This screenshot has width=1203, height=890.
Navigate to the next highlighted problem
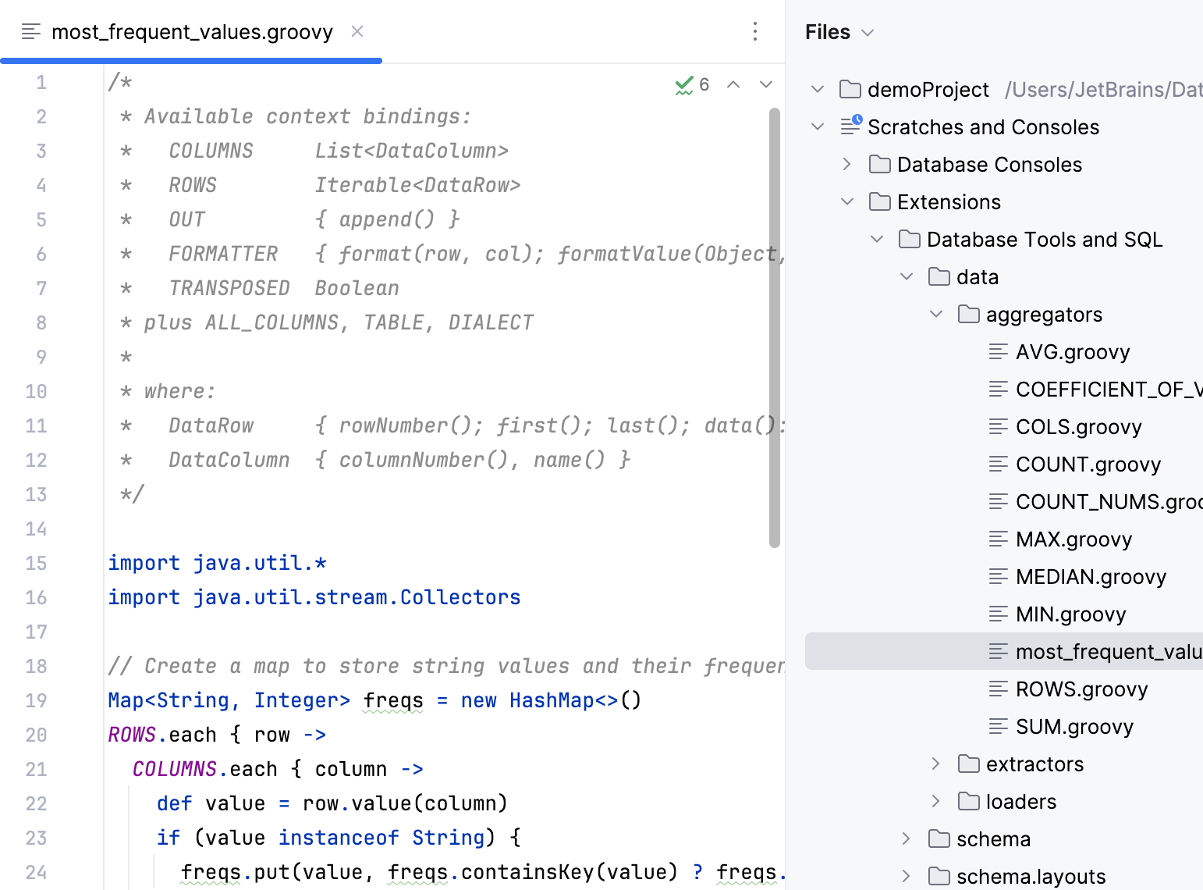765,84
